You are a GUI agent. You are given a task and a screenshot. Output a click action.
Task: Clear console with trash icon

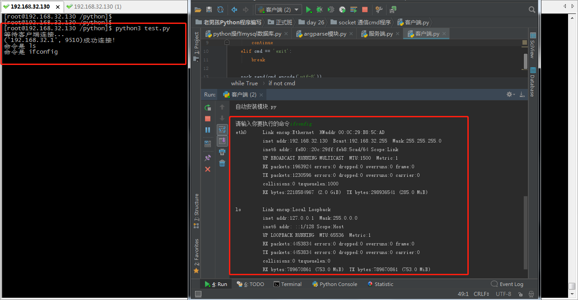tap(222, 163)
